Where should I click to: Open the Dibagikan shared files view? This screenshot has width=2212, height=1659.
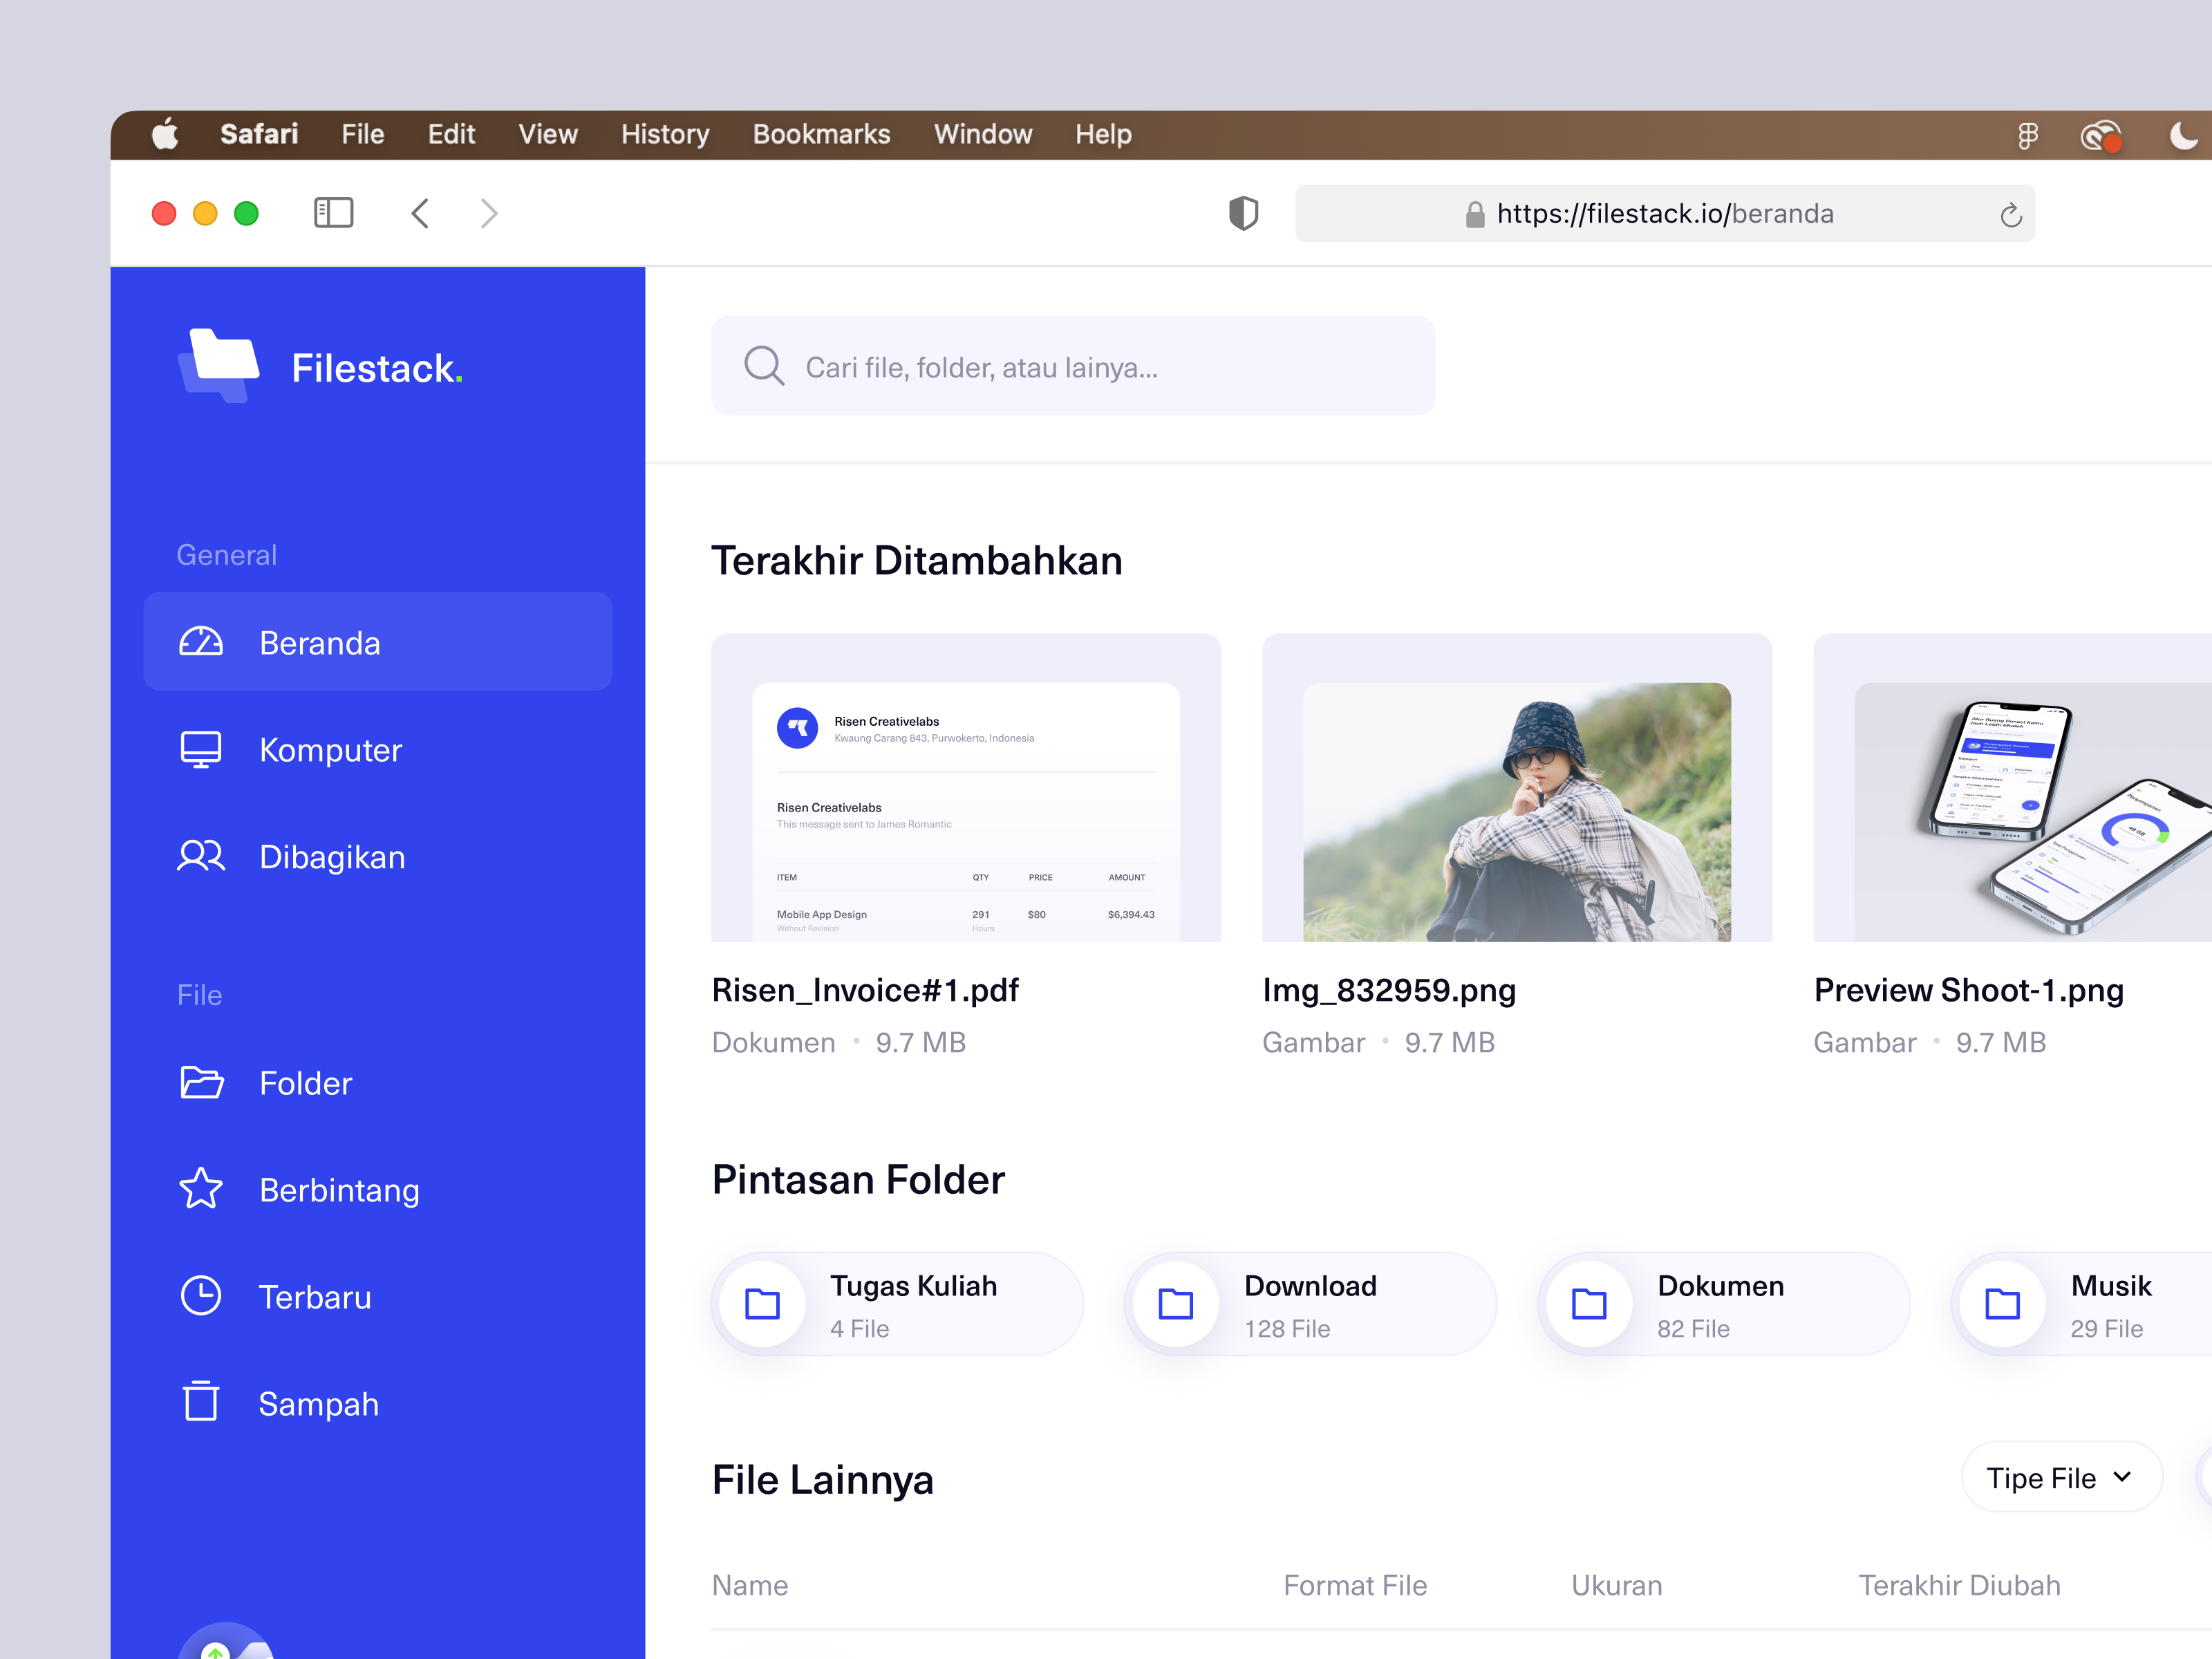(x=332, y=856)
